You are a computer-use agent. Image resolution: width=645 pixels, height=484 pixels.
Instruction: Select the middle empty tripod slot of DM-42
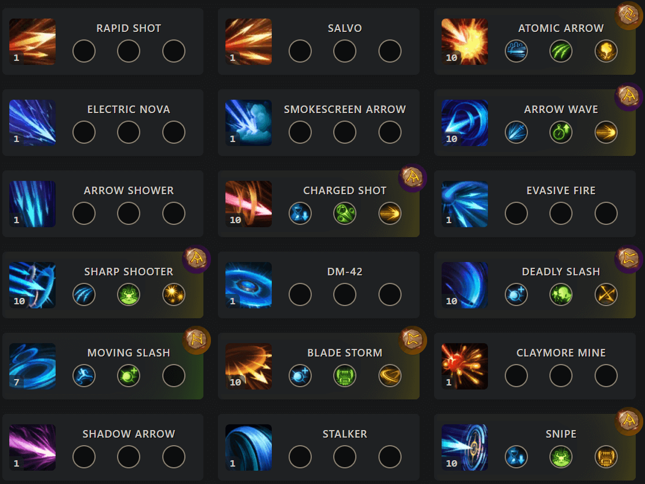(x=345, y=294)
